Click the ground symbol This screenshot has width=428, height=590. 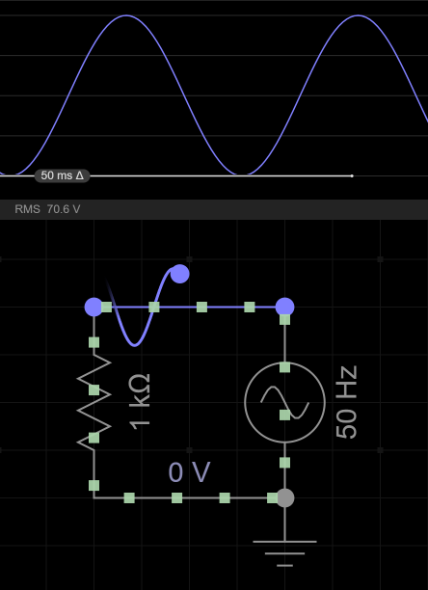click(284, 553)
